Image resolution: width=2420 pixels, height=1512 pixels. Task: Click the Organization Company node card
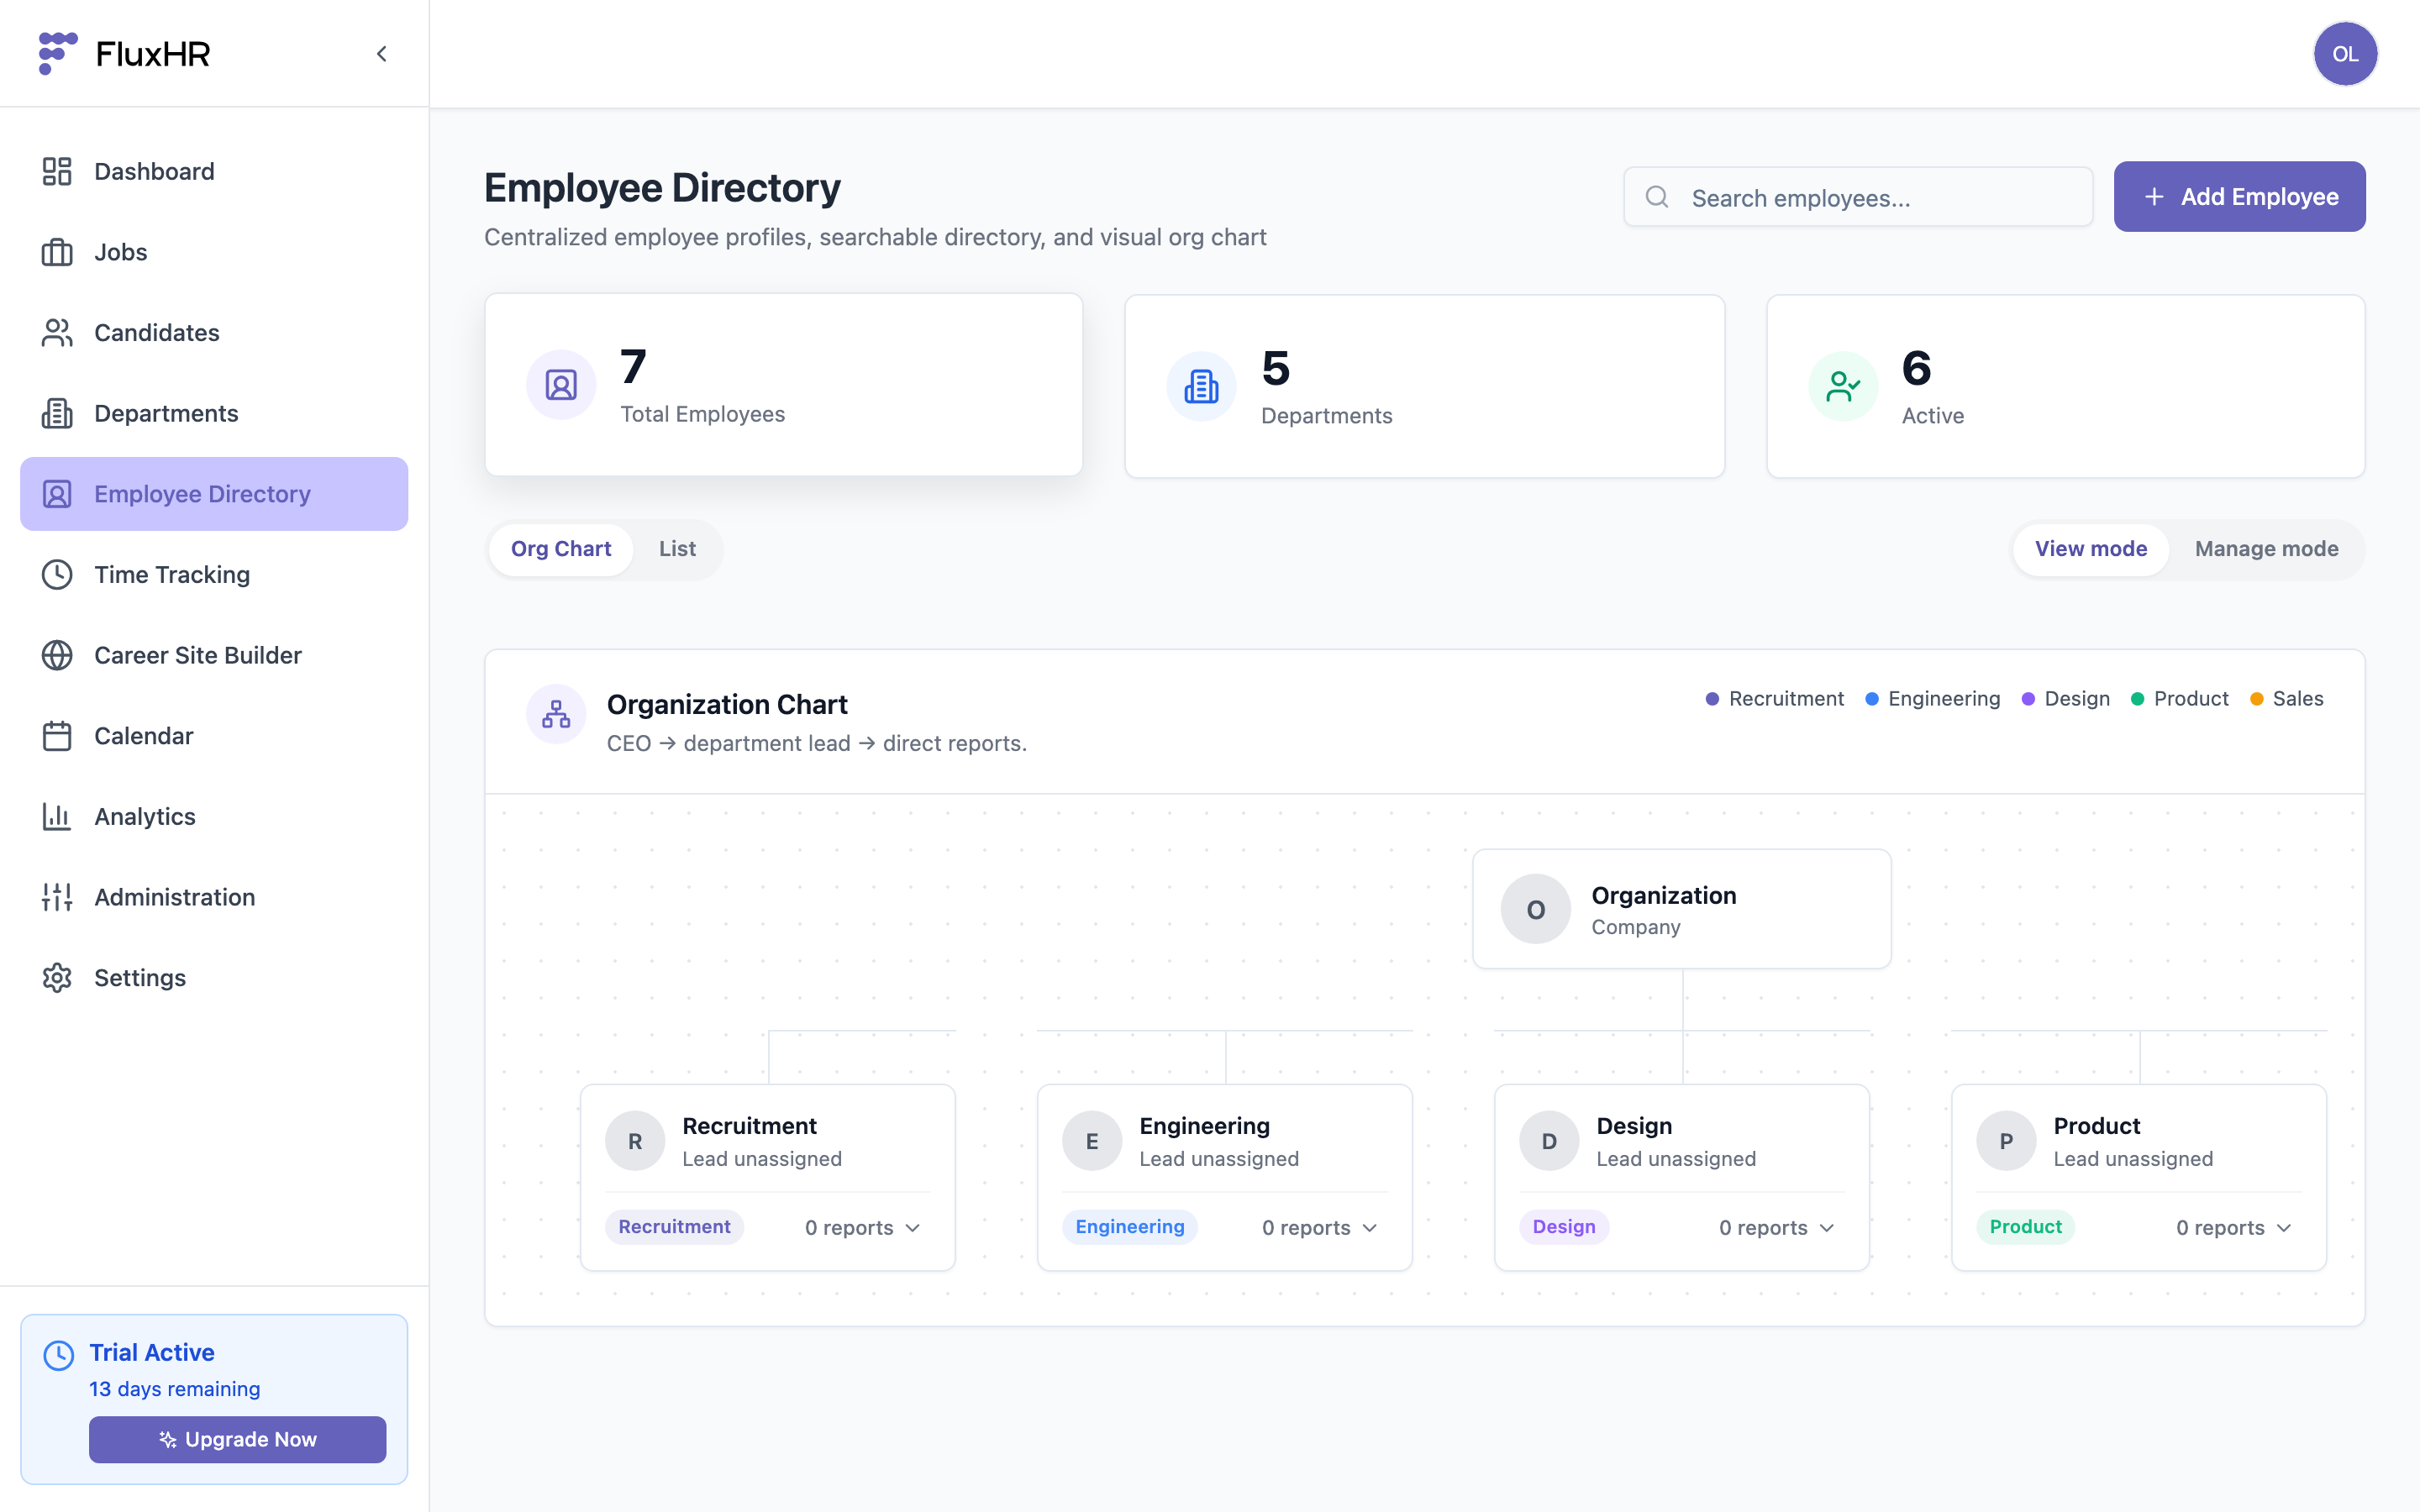[1682, 909]
